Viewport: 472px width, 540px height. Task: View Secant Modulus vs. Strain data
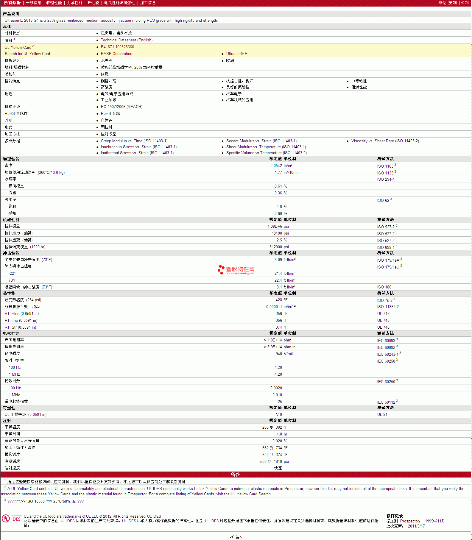[261, 141]
